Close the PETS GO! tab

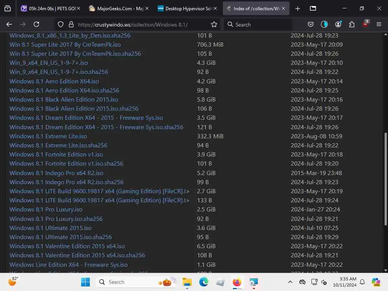pyautogui.click(x=78, y=8)
